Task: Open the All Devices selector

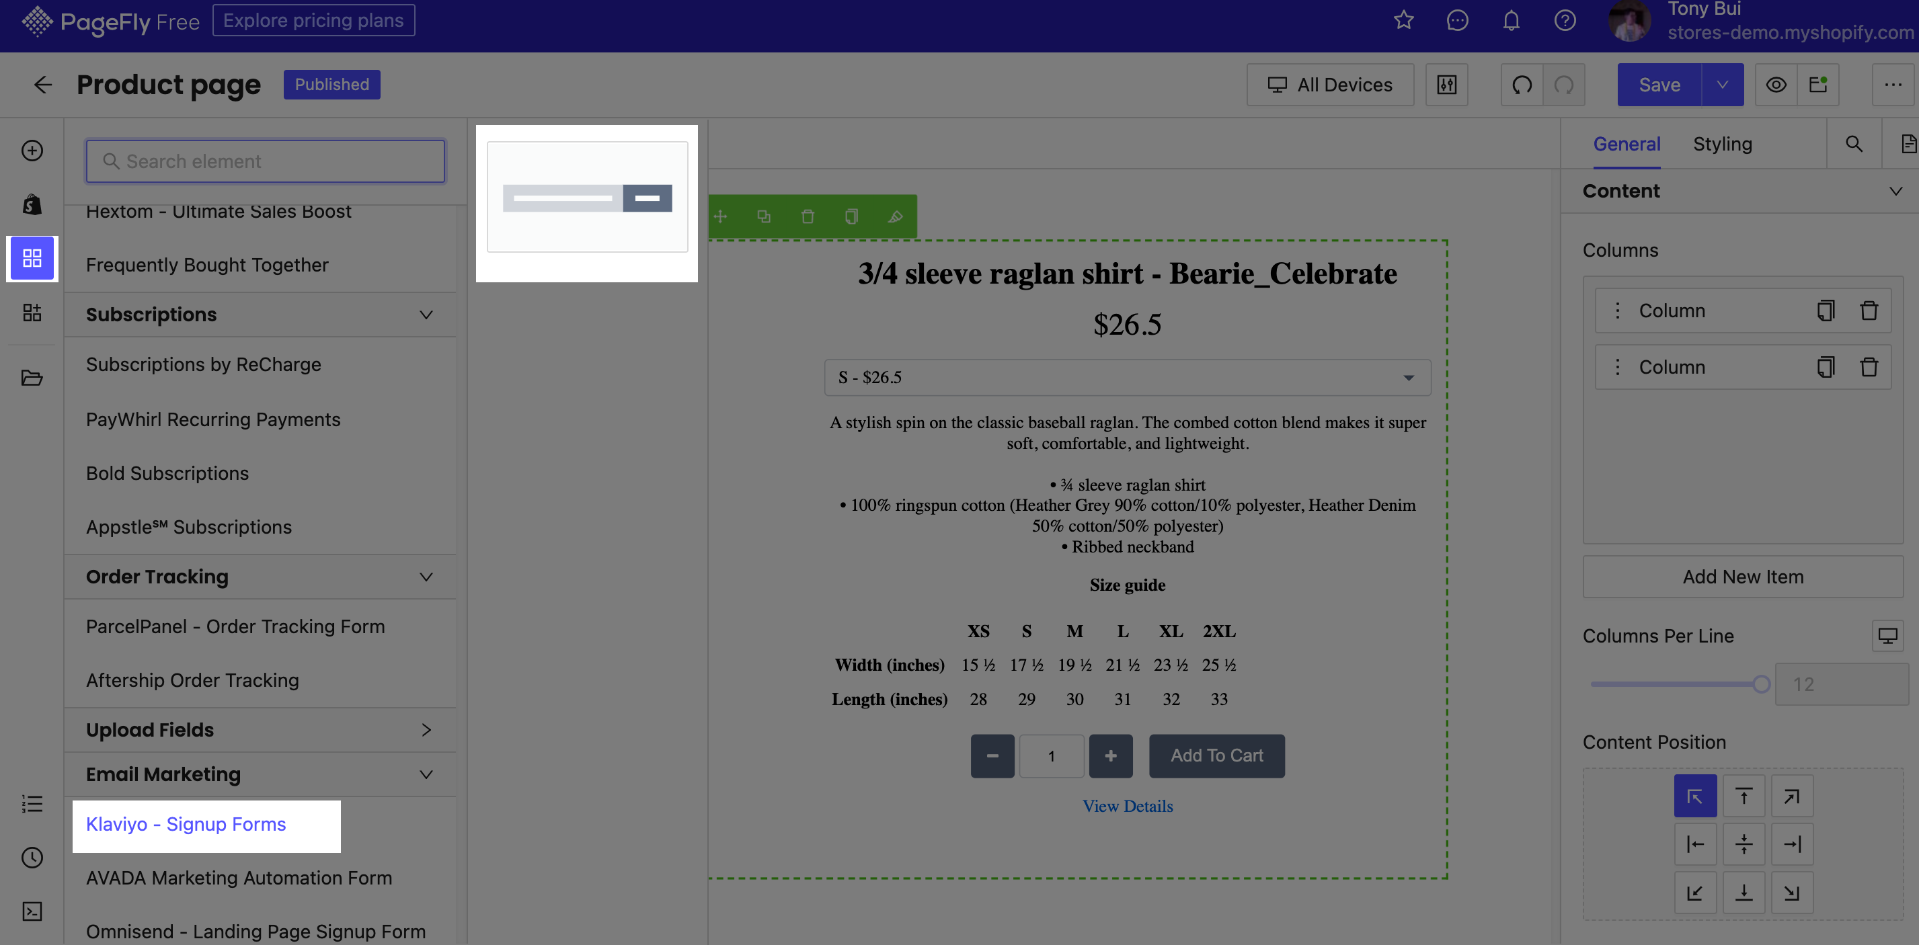Action: click(x=1330, y=85)
